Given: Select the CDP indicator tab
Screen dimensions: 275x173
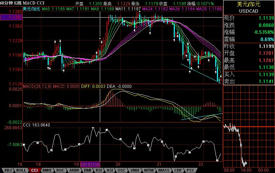Looking at the screenshot, I should (178, 170).
